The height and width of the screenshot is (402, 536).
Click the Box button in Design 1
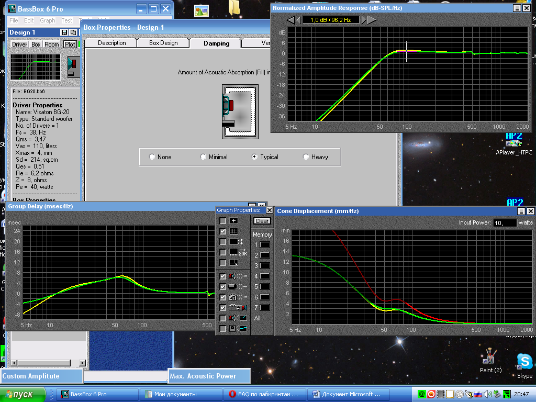click(36, 44)
